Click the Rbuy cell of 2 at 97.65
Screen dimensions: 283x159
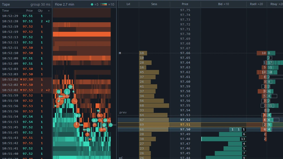269,58
